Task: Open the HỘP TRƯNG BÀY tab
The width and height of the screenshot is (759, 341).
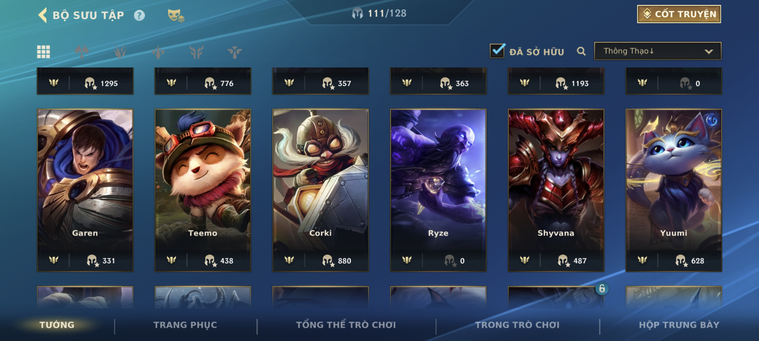Action: [x=679, y=325]
